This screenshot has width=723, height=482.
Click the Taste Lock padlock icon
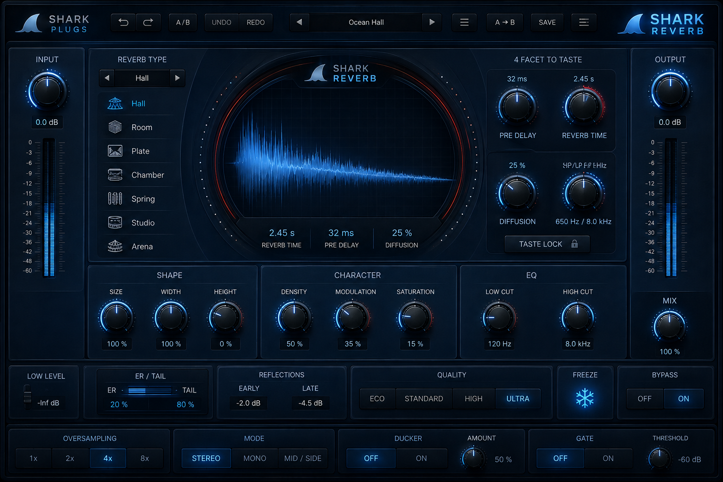click(575, 244)
